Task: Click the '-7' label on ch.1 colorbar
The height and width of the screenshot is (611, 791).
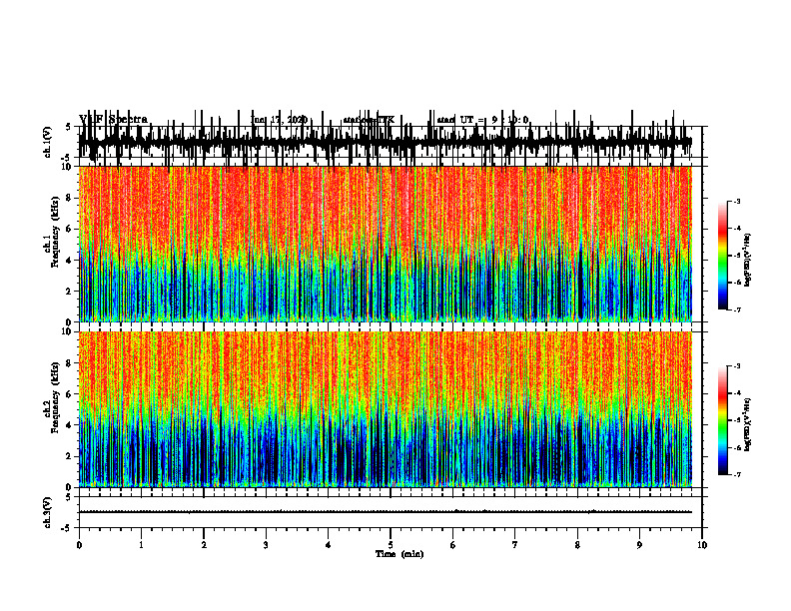Action: pos(737,309)
